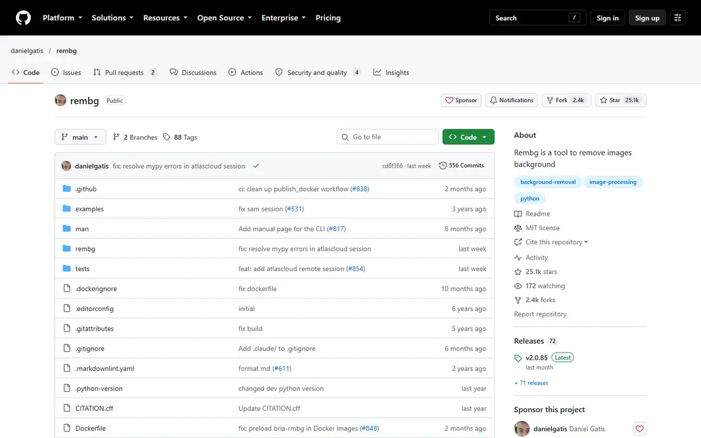The height and width of the screenshot is (438, 701).
Task: Go to the Discussions tab
Action: tap(193, 72)
